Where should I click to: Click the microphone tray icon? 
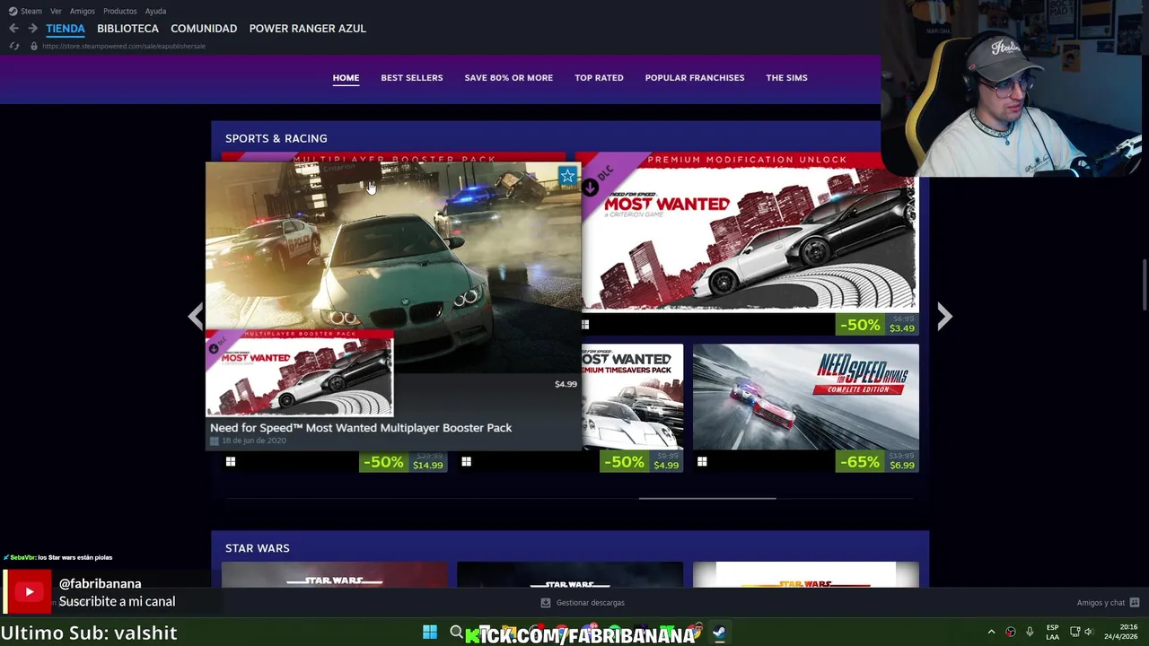1030,633
